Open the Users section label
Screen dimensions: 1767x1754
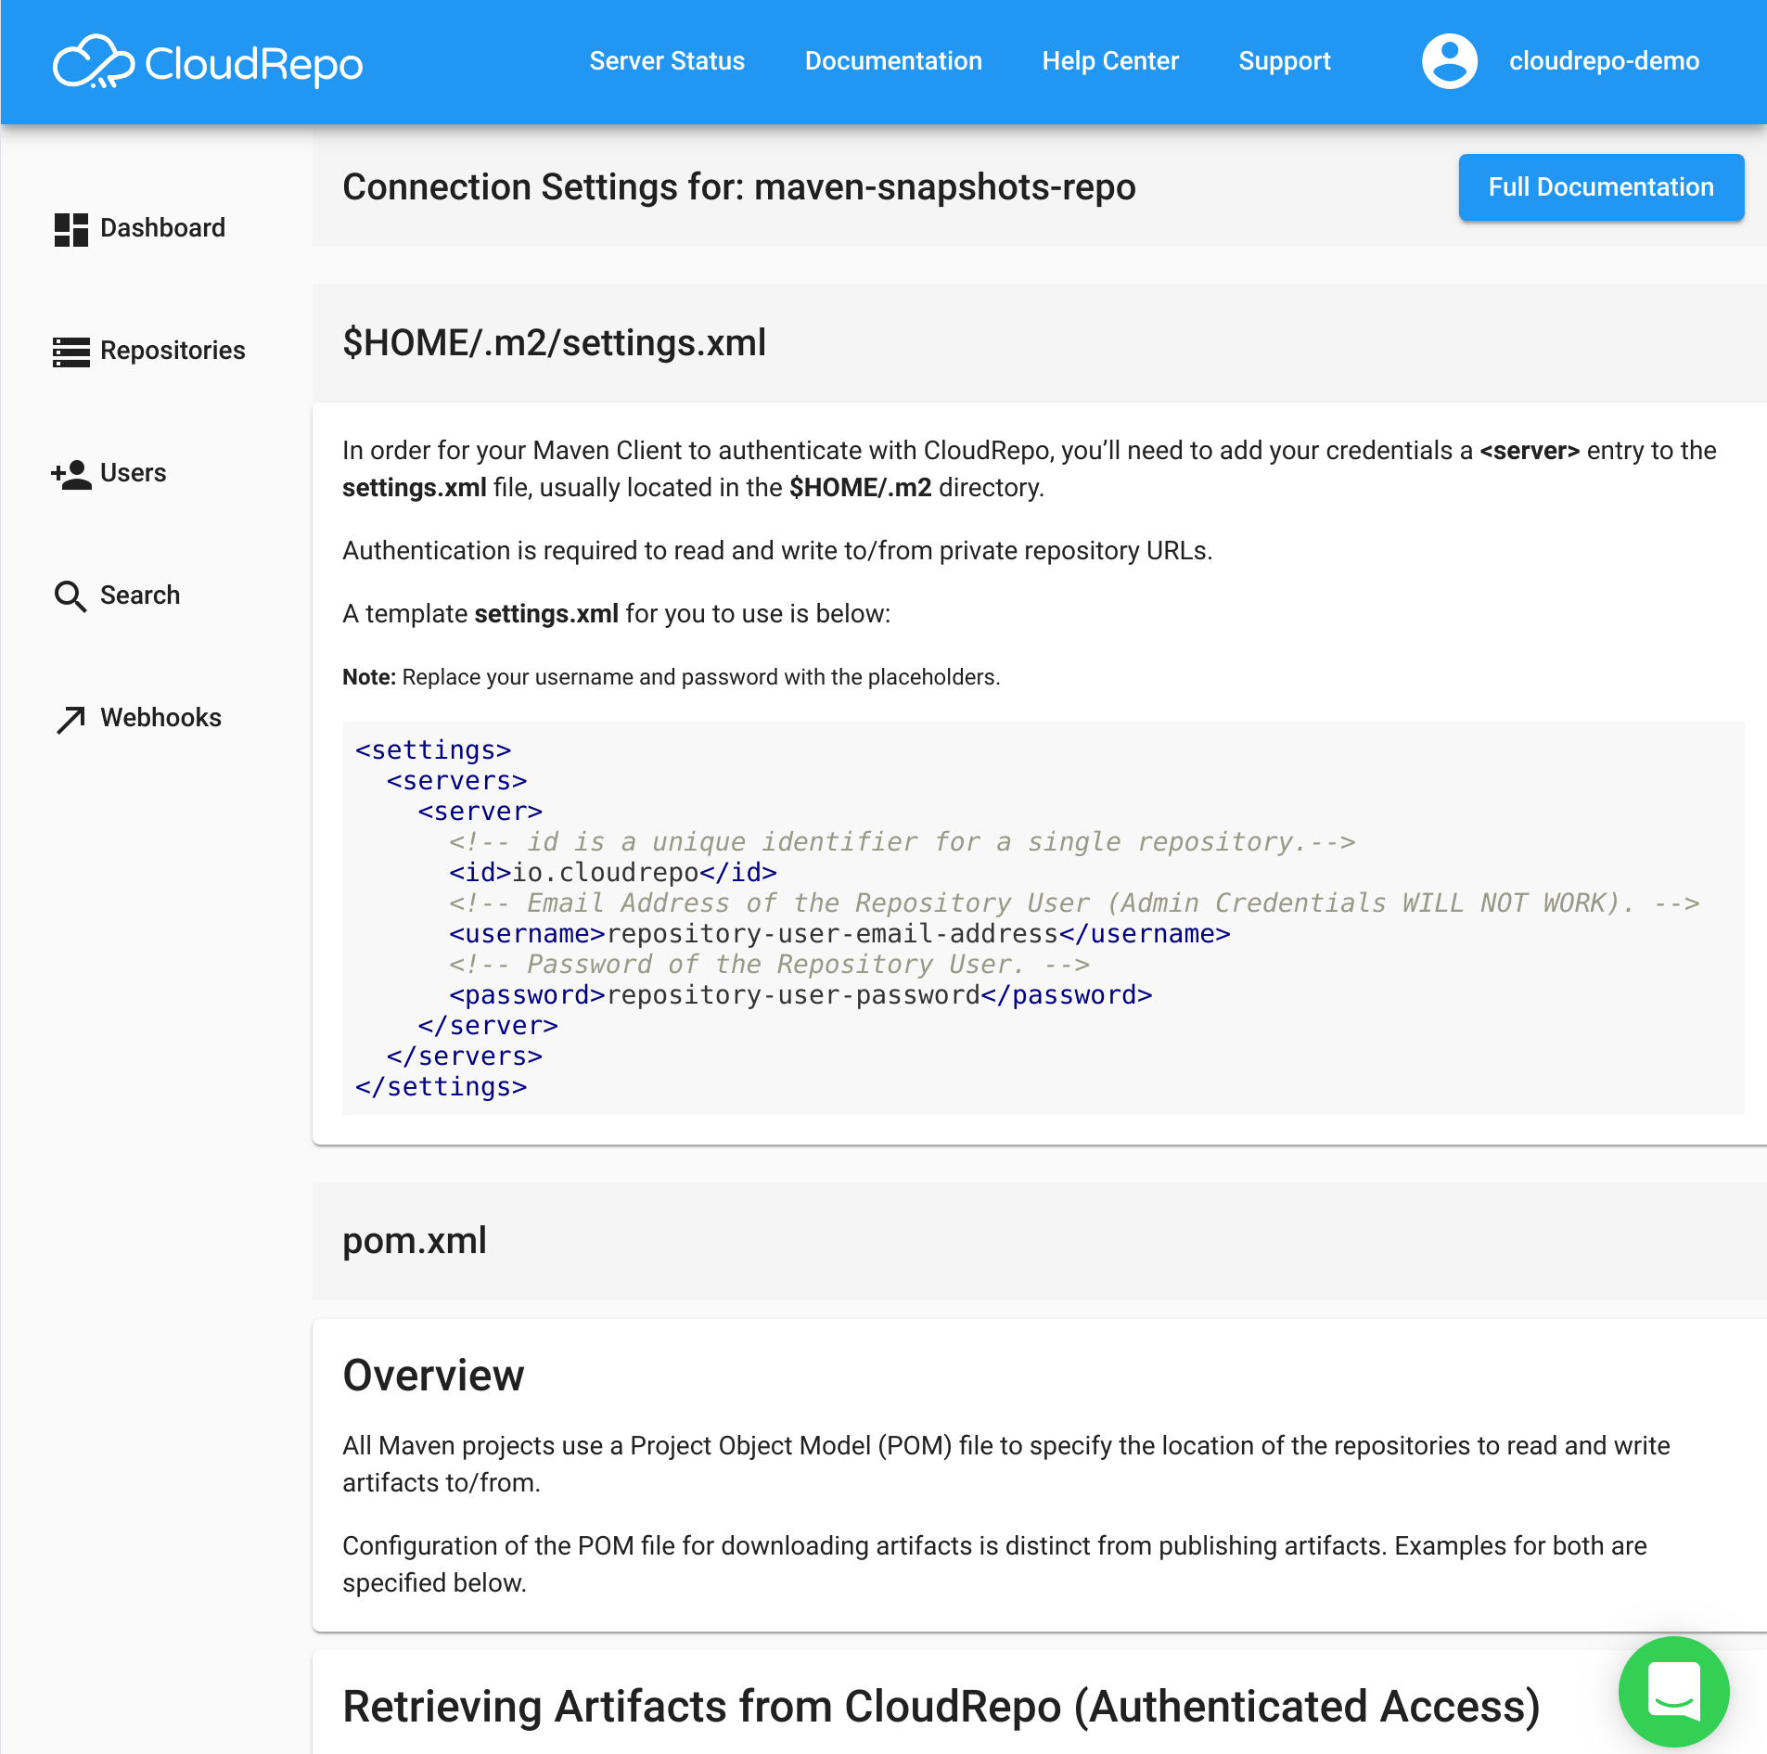133,473
